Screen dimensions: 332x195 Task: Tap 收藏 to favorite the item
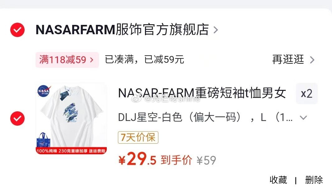278,180
